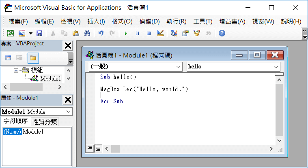This screenshot has width=308, height=168.
Task: Toggle Design Mode icon
Action: point(160,33)
